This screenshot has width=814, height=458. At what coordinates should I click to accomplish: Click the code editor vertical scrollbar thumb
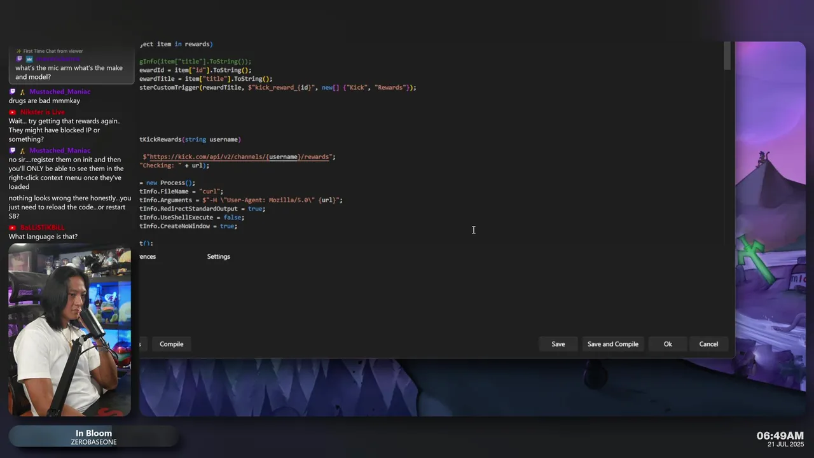(727, 57)
